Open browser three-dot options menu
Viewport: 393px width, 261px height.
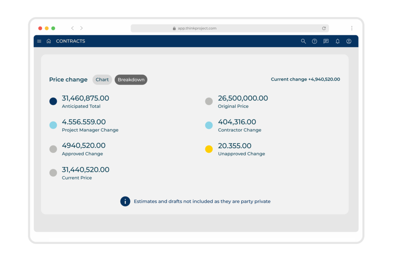click(352, 28)
